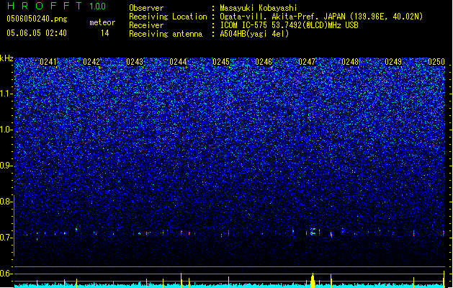Click the 'meteor' label
This screenshot has height=288, width=453.
coord(102,22)
